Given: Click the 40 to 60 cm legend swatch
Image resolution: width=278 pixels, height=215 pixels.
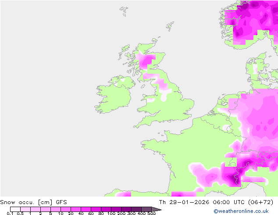Looking at the screenshot, I should click(86, 209).
